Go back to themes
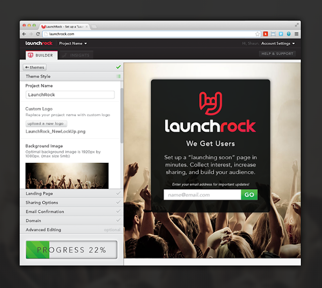322x288 pixels. click(x=35, y=67)
